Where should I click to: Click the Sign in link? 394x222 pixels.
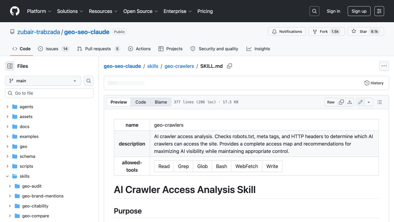click(x=333, y=11)
